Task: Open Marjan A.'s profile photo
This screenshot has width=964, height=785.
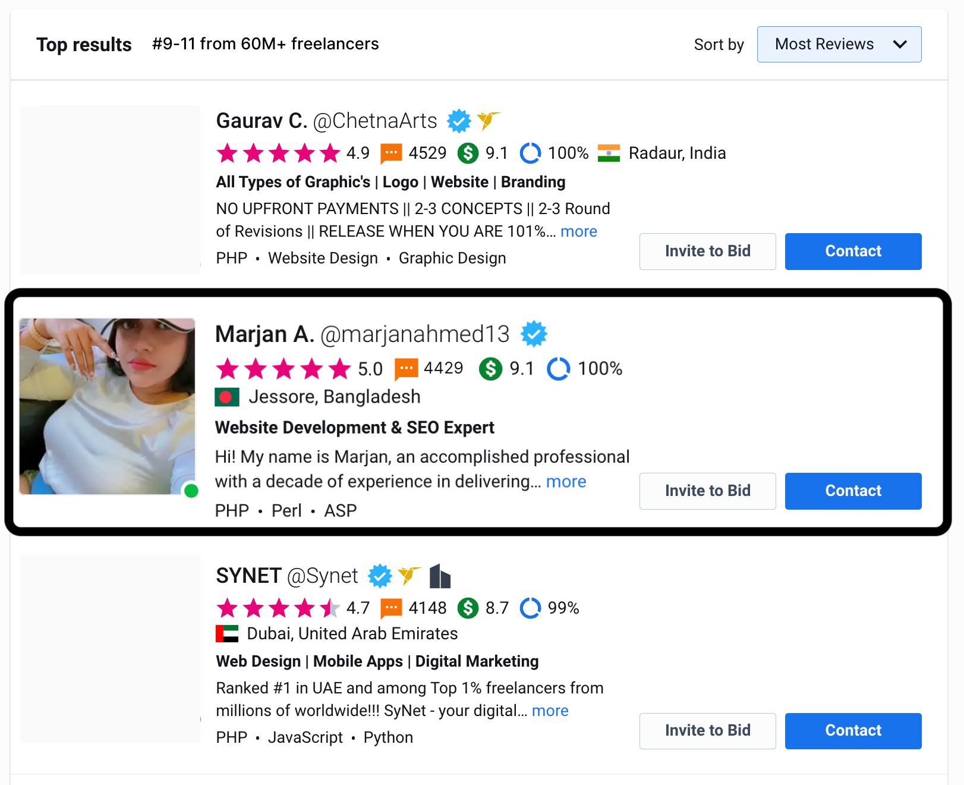Action: (108, 406)
